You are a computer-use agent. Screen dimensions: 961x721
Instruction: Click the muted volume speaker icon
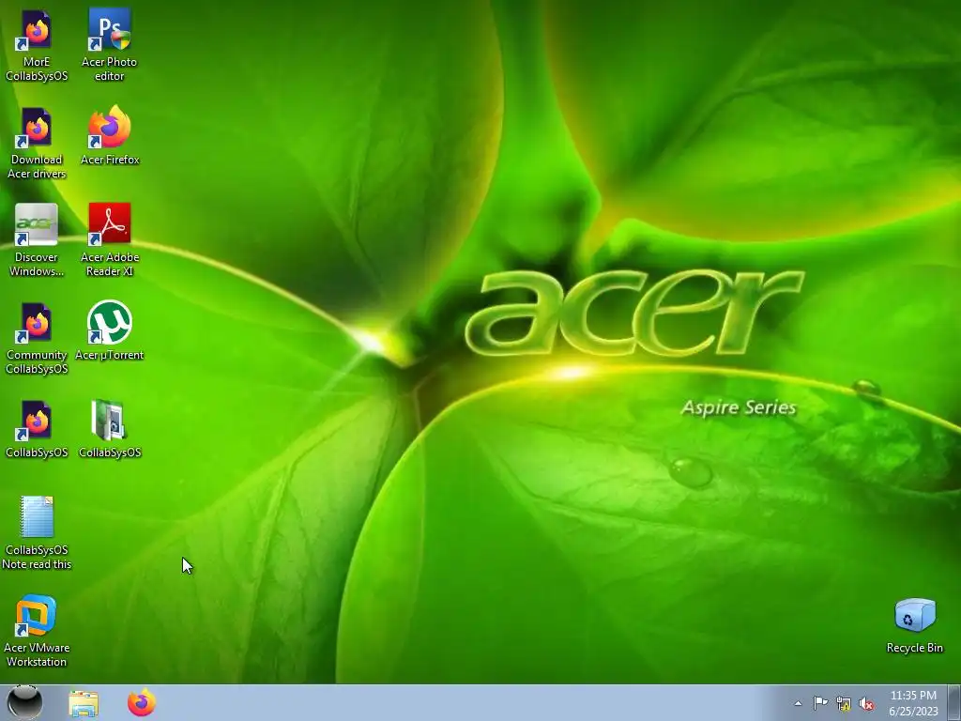click(x=866, y=704)
